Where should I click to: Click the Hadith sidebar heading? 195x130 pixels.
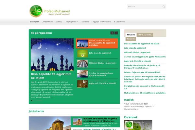click(x=129, y=100)
